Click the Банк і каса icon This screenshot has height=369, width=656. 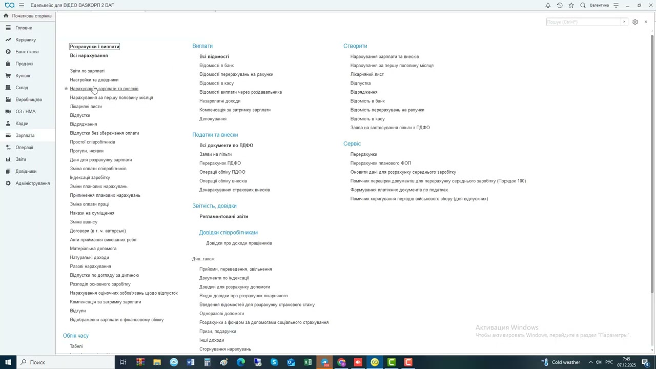(8, 52)
